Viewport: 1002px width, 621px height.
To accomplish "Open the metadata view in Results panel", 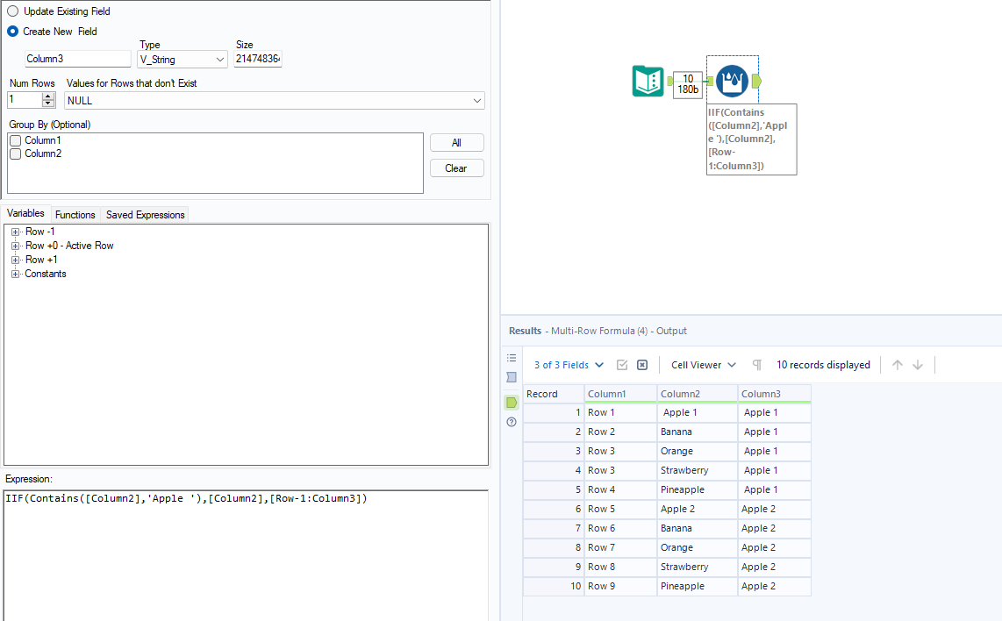I will pyautogui.click(x=512, y=357).
